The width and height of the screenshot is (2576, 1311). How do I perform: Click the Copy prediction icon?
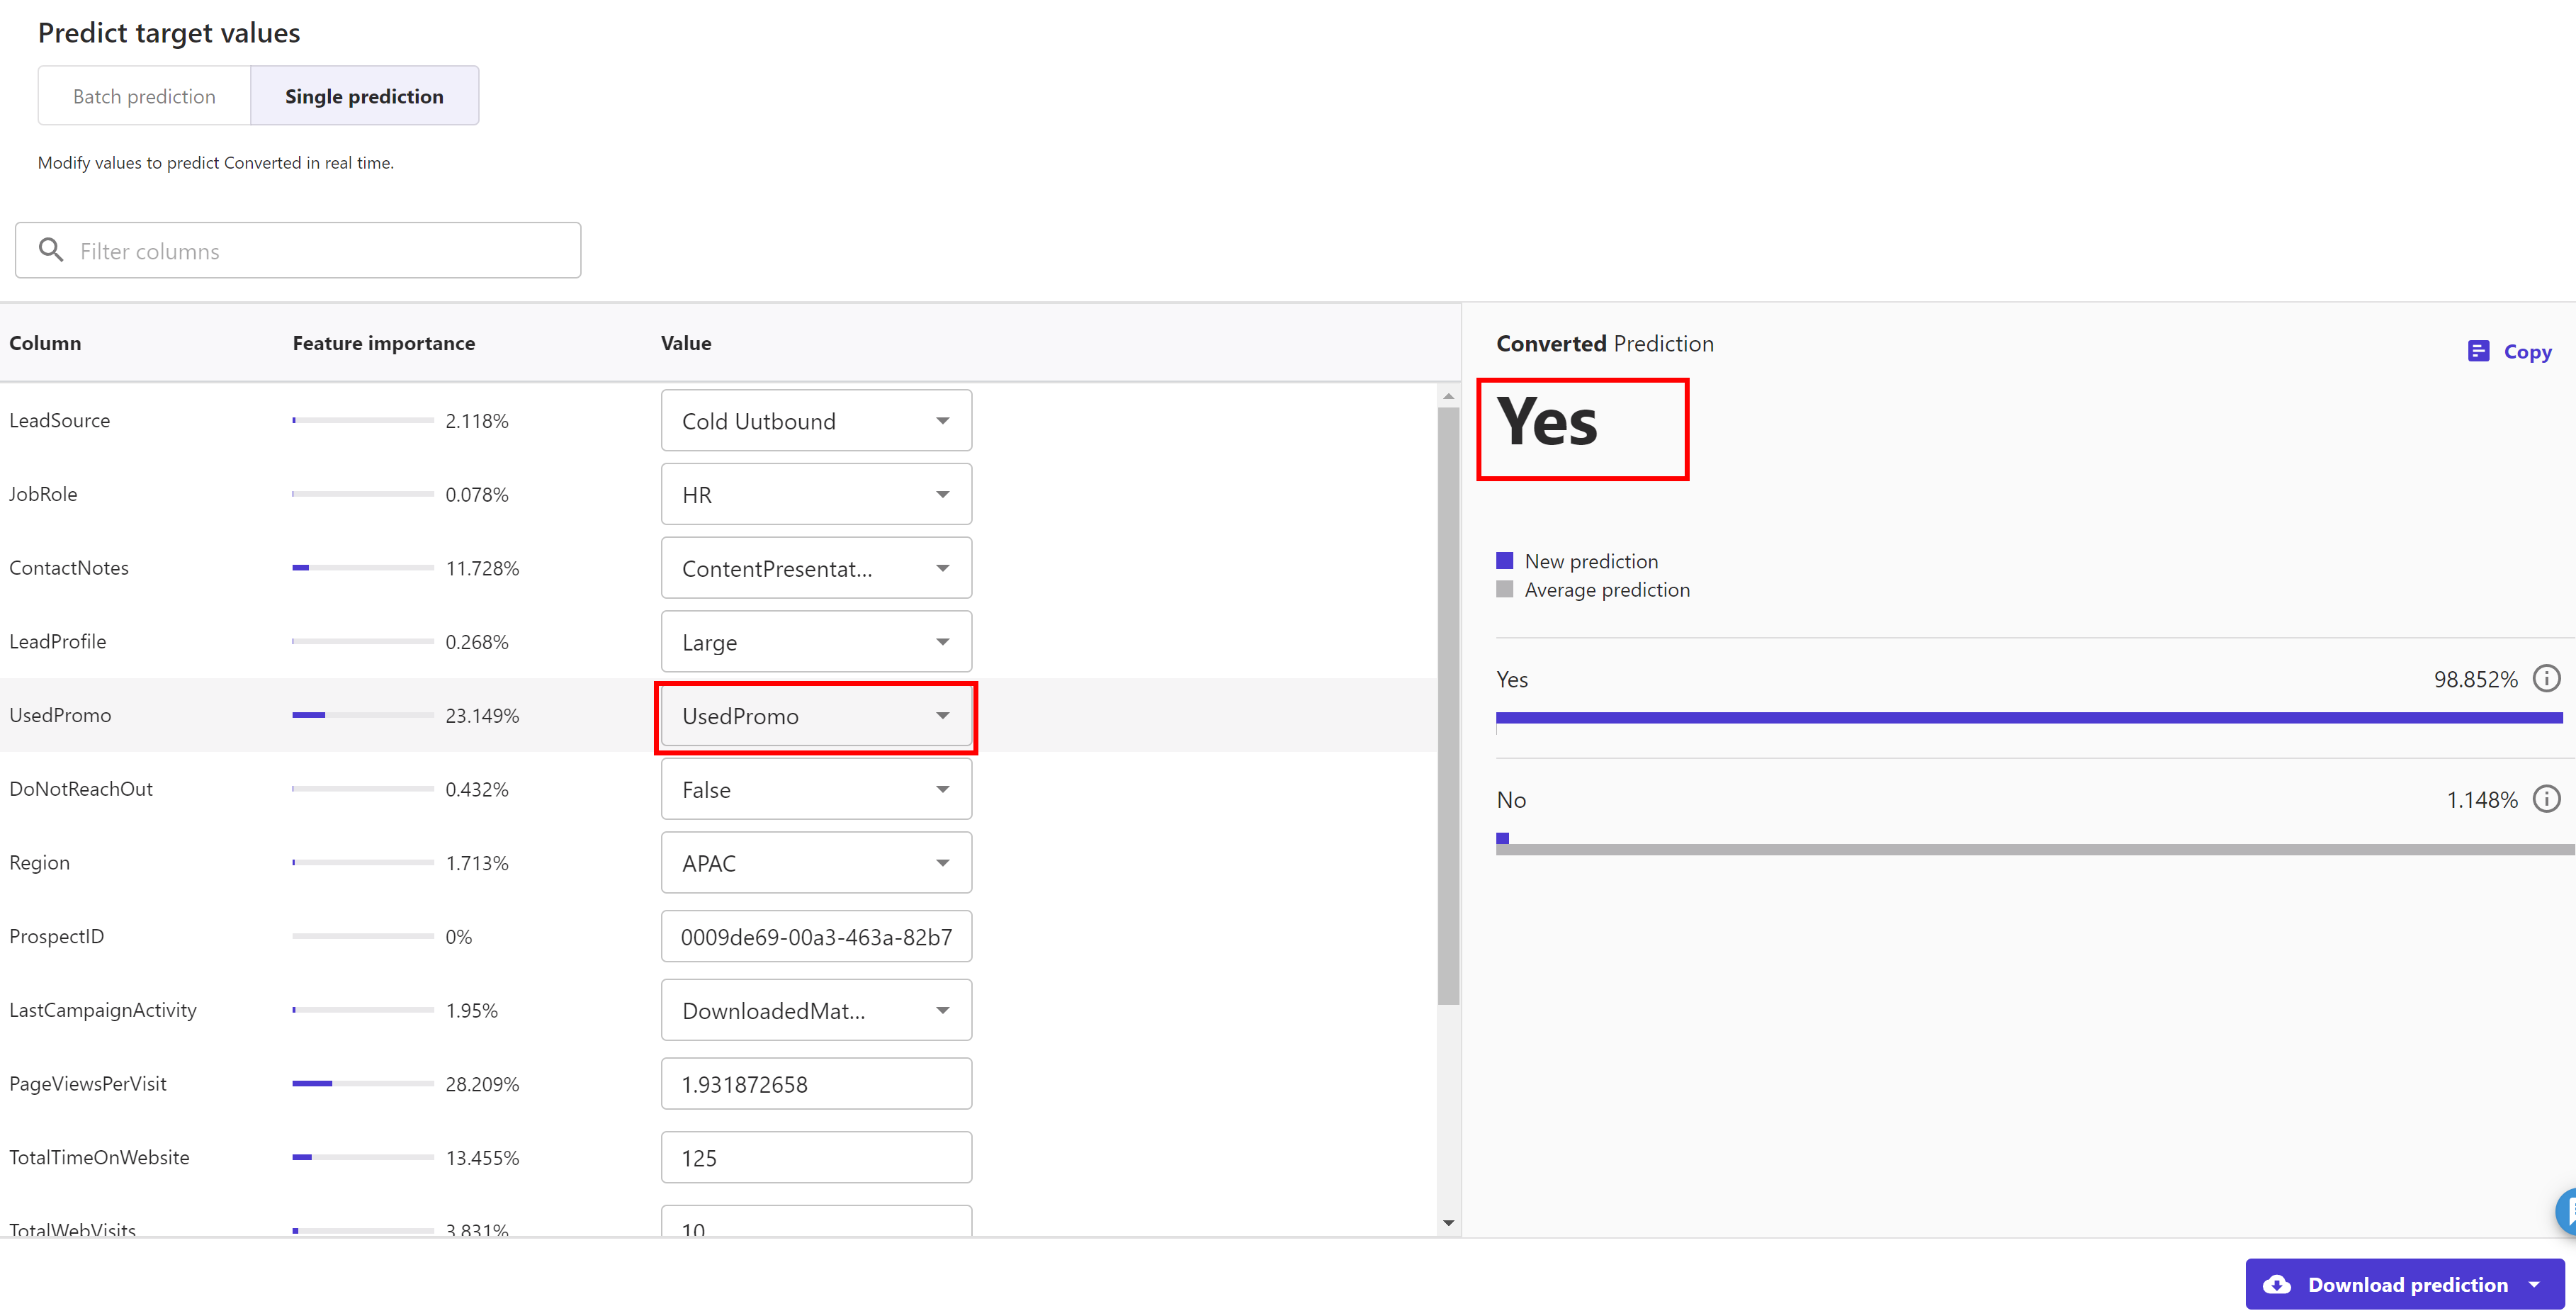(x=2478, y=351)
